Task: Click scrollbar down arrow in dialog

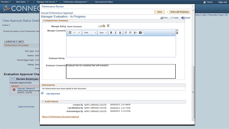Action: (x=193, y=120)
